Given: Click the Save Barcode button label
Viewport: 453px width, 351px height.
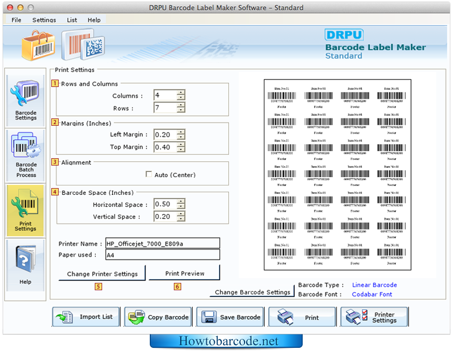Looking at the screenshot, I should click(240, 317).
